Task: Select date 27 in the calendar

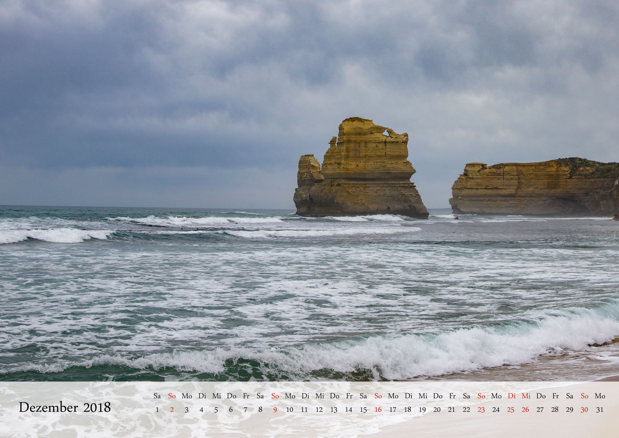Action: tap(540, 410)
